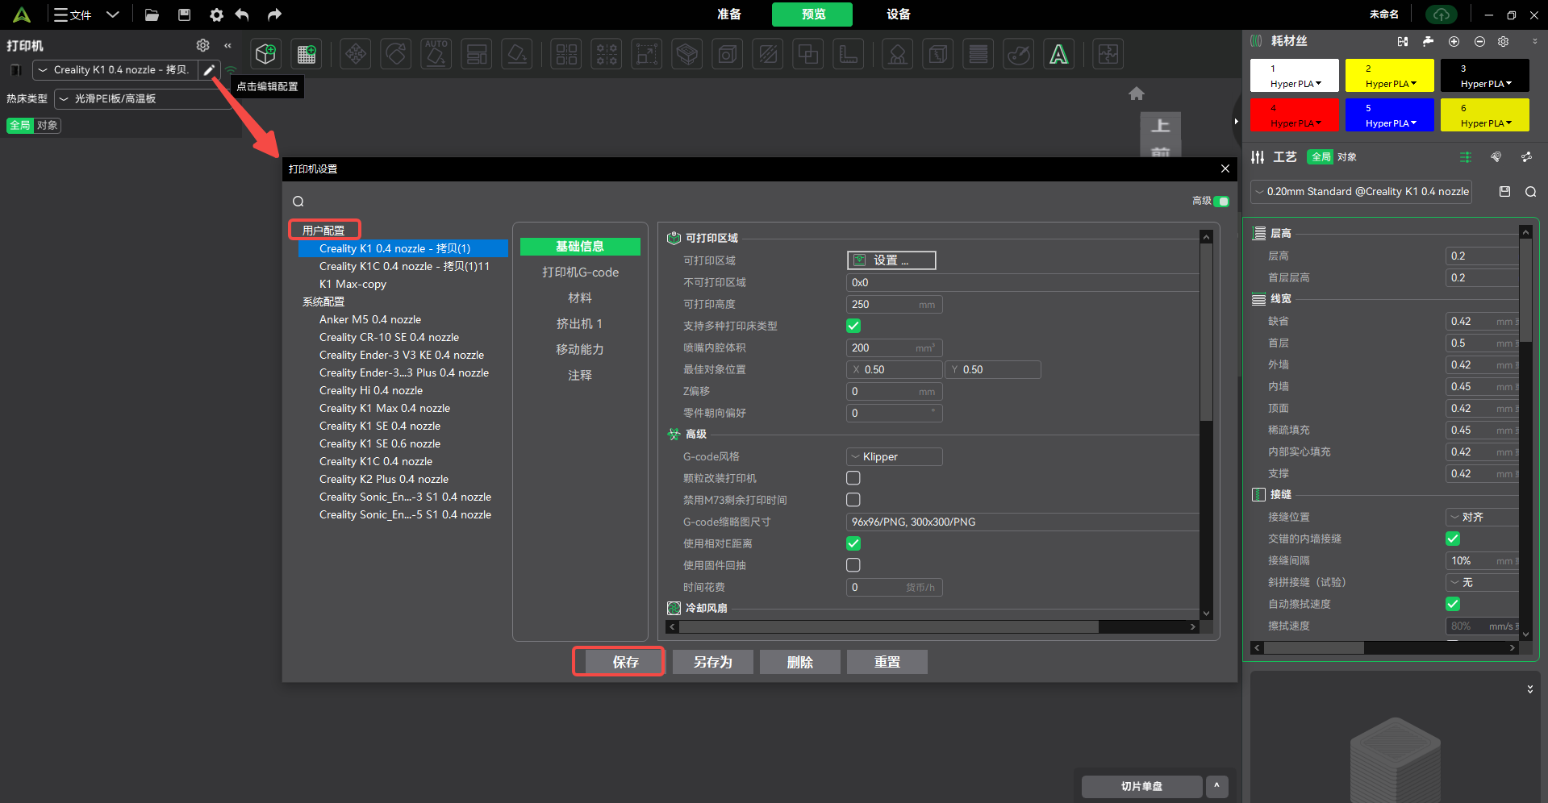This screenshot has width=1548, height=803.
Task: Click the 可打印区域 设置 button
Action: 891,260
